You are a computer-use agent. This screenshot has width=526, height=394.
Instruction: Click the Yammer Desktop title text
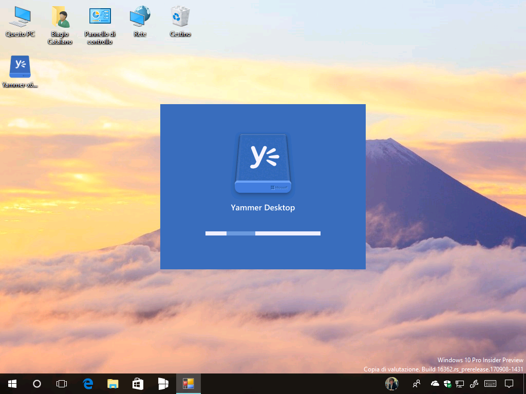pos(262,208)
